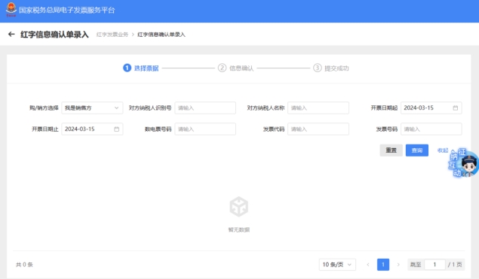The image size is (479, 279).
Task: Click the 红字发票业务 breadcrumb link
Action: point(112,35)
